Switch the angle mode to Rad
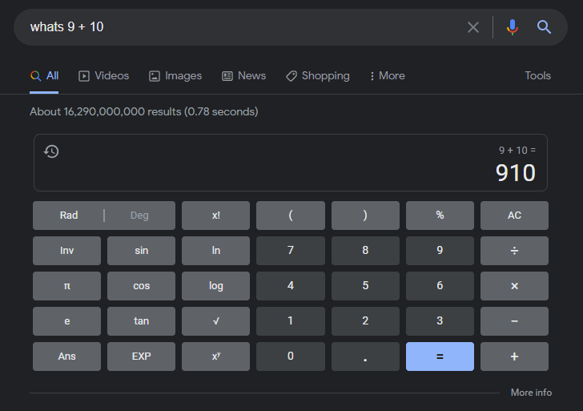 [x=69, y=216]
